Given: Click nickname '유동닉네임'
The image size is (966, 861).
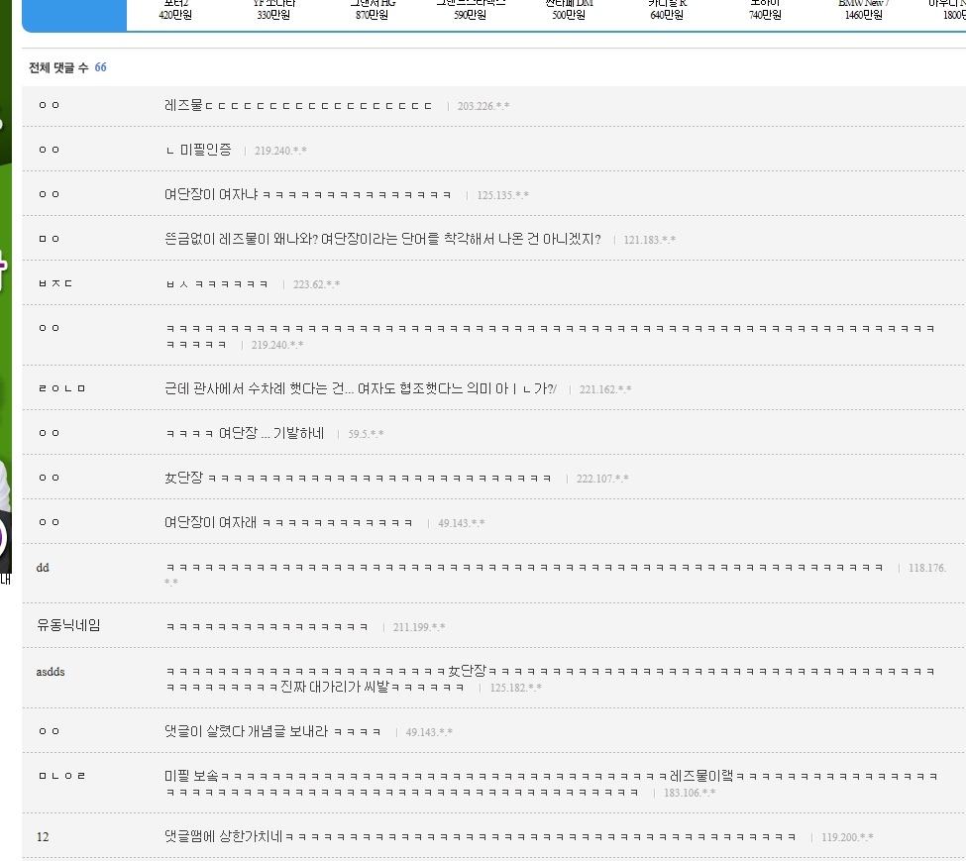Looking at the screenshot, I should click(x=68, y=625).
